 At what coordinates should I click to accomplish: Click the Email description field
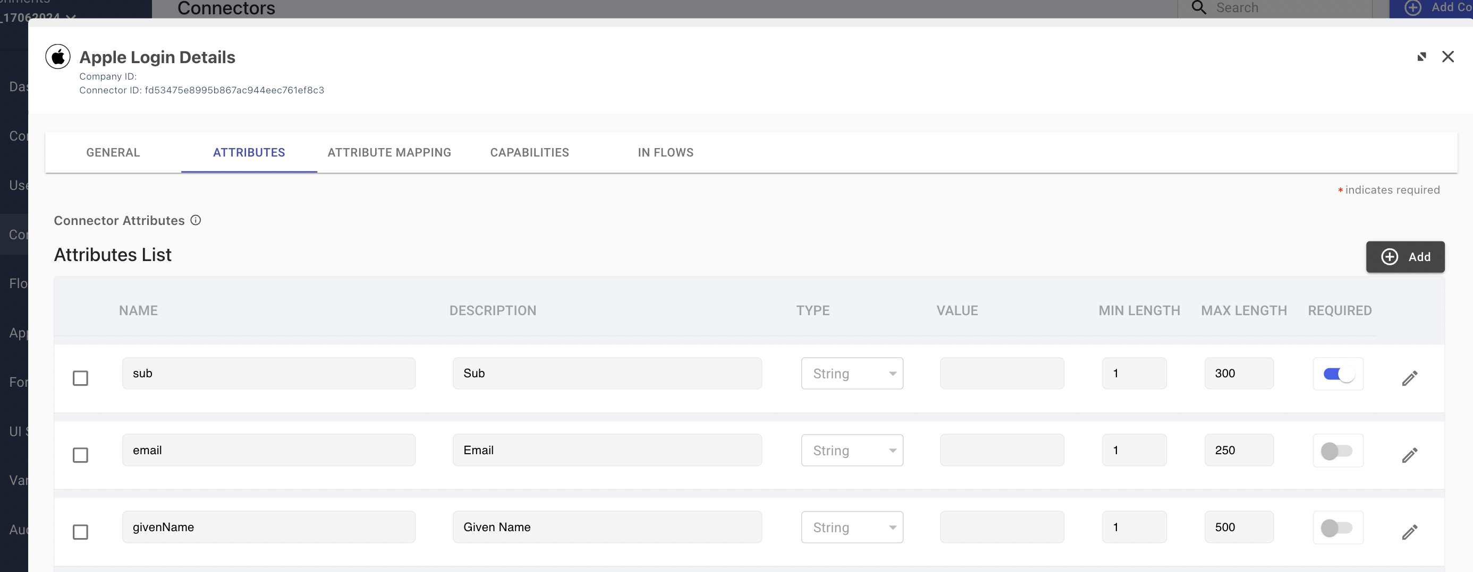(x=607, y=450)
